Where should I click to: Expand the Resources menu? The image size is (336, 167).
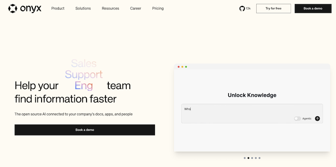pos(110,8)
